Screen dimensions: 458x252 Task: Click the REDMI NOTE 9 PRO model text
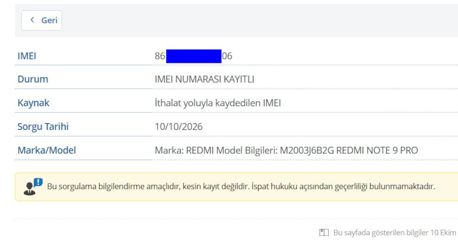pyautogui.click(x=377, y=150)
